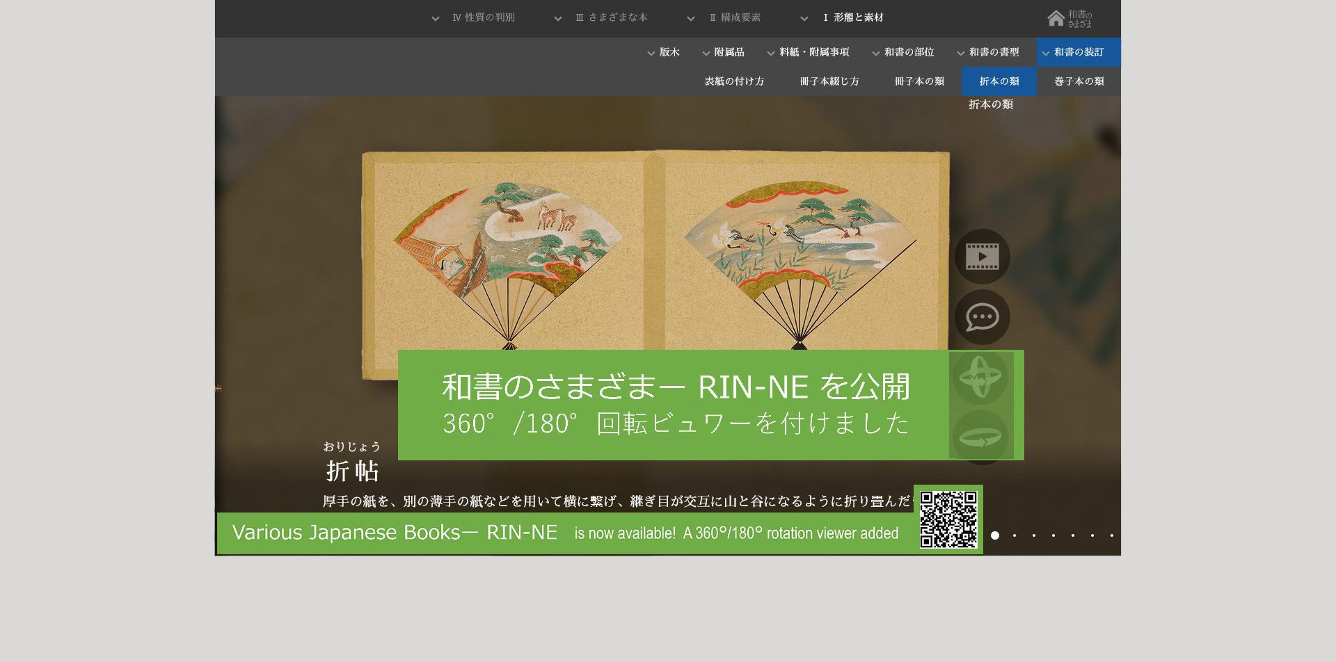The image size is (1336, 662).
Task: Open the 180° rotation viewer icon
Action: click(980, 437)
